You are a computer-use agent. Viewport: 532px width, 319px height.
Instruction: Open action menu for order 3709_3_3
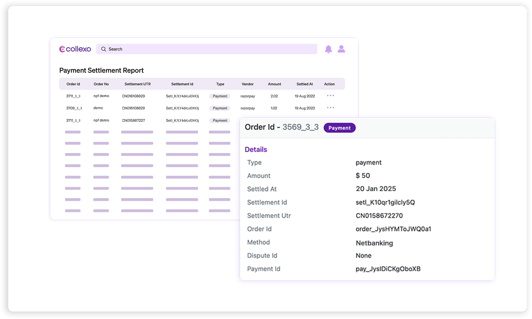point(330,108)
